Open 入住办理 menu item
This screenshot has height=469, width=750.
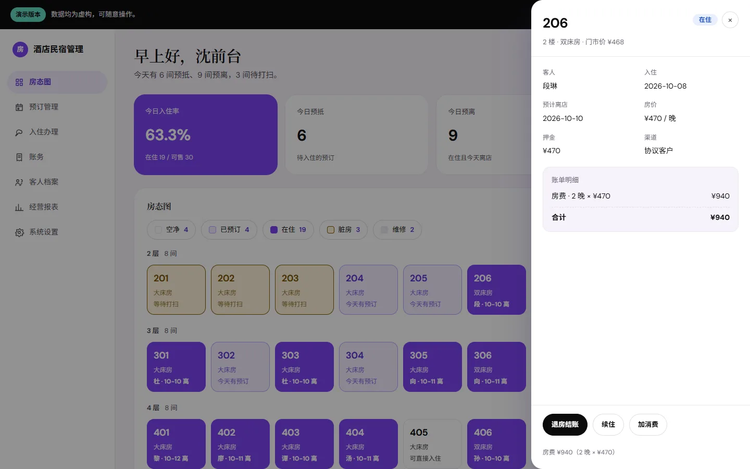coord(57,132)
